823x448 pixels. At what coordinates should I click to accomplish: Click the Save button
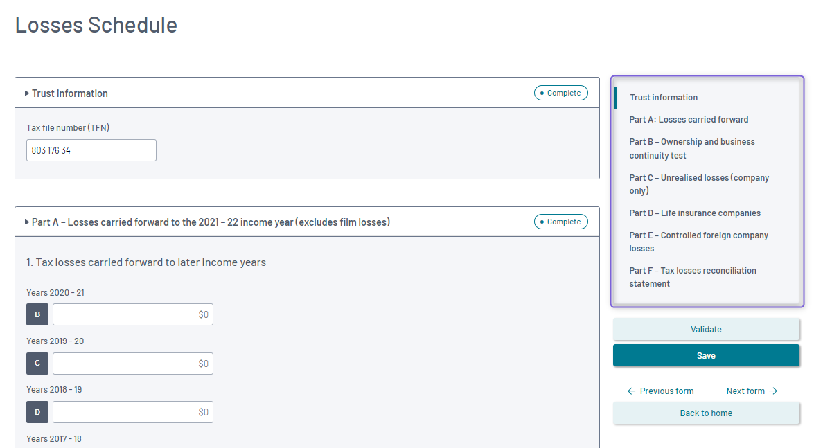(706, 356)
